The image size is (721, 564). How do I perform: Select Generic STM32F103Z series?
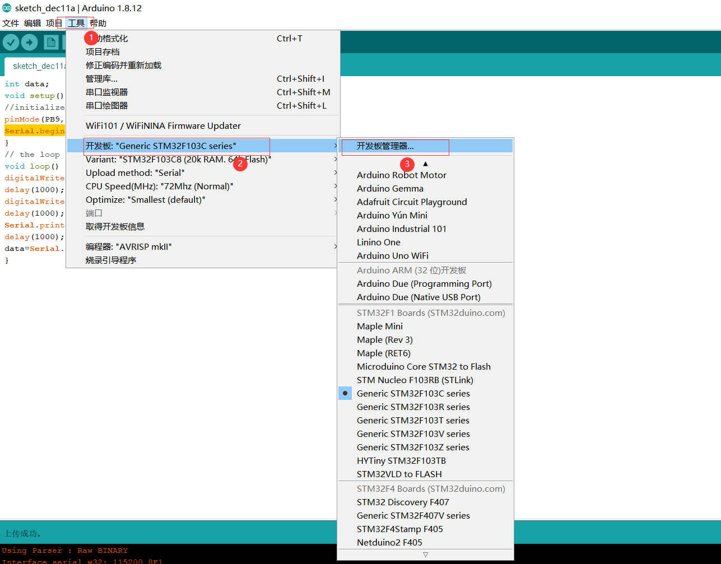click(x=426, y=447)
